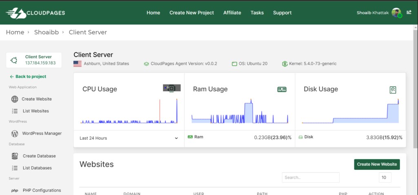Click the kernel hexagon icon

coord(285,64)
